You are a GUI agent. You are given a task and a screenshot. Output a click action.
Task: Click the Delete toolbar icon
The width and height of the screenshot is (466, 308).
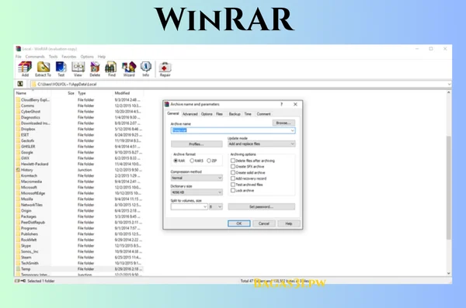pyautogui.click(x=95, y=67)
